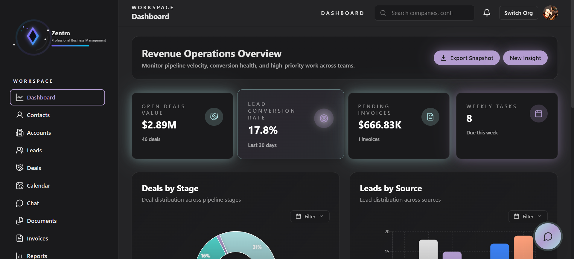This screenshot has width=574, height=259.
Task: Click the blue bar in Leads by Source chart
Action: pos(500,251)
